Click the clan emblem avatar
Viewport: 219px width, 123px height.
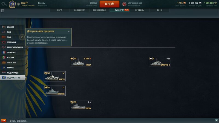(x=12, y=4)
